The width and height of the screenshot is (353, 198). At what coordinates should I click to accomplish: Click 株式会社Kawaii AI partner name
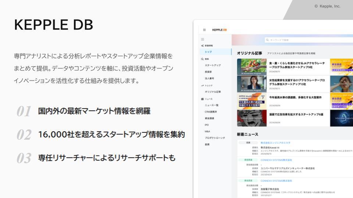[270, 148]
